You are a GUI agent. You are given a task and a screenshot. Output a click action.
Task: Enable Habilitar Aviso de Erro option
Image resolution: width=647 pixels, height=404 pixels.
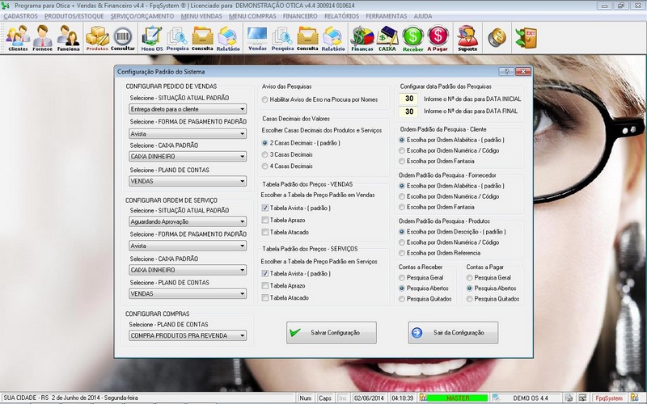(x=265, y=99)
